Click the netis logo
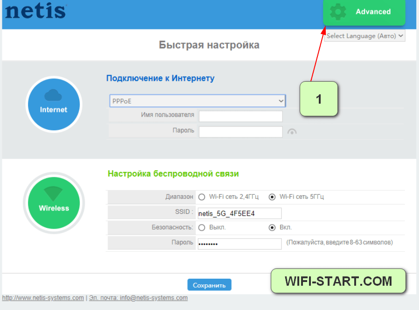419x310 pixels. [35, 11]
